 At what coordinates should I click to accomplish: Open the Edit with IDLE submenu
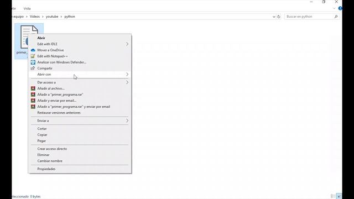coord(80,44)
